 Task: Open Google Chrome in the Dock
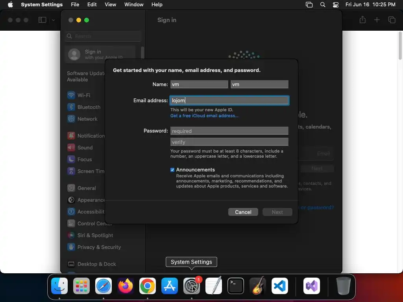tap(148, 286)
